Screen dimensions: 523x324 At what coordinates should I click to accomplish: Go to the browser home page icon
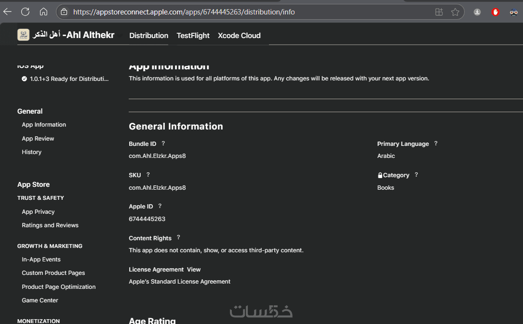[x=43, y=12]
